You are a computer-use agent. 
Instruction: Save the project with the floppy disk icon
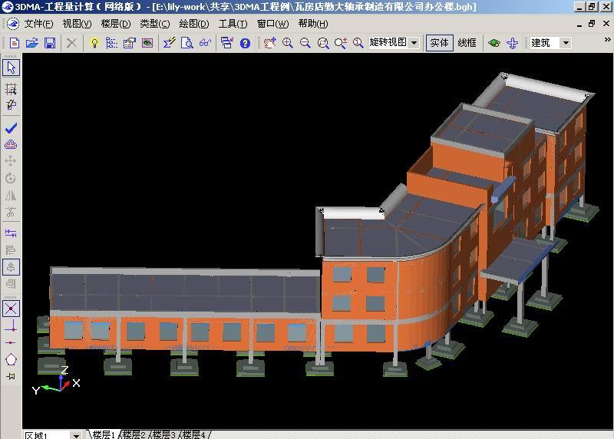click(49, 43)
